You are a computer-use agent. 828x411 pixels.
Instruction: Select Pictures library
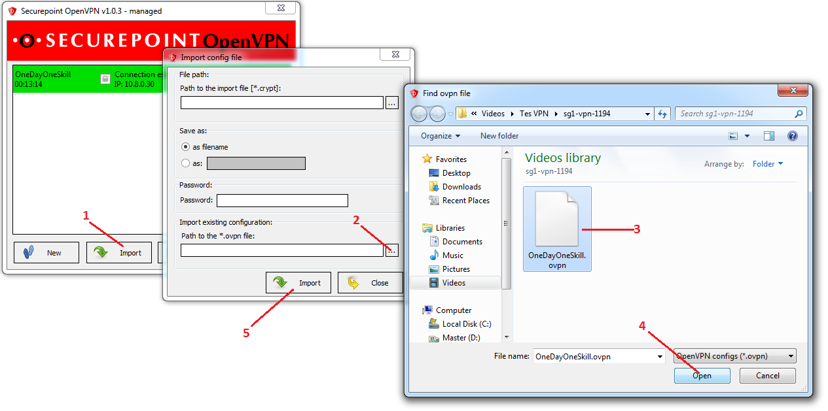pyautogui.click(x=456, y=269)
